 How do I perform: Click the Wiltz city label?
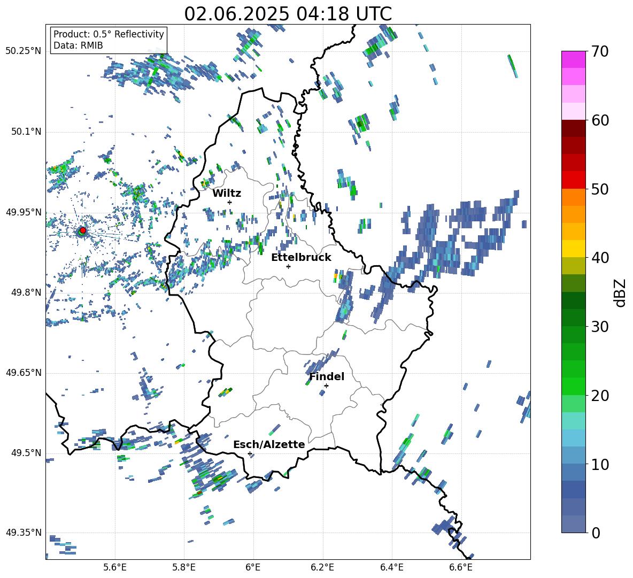point(227,194)
